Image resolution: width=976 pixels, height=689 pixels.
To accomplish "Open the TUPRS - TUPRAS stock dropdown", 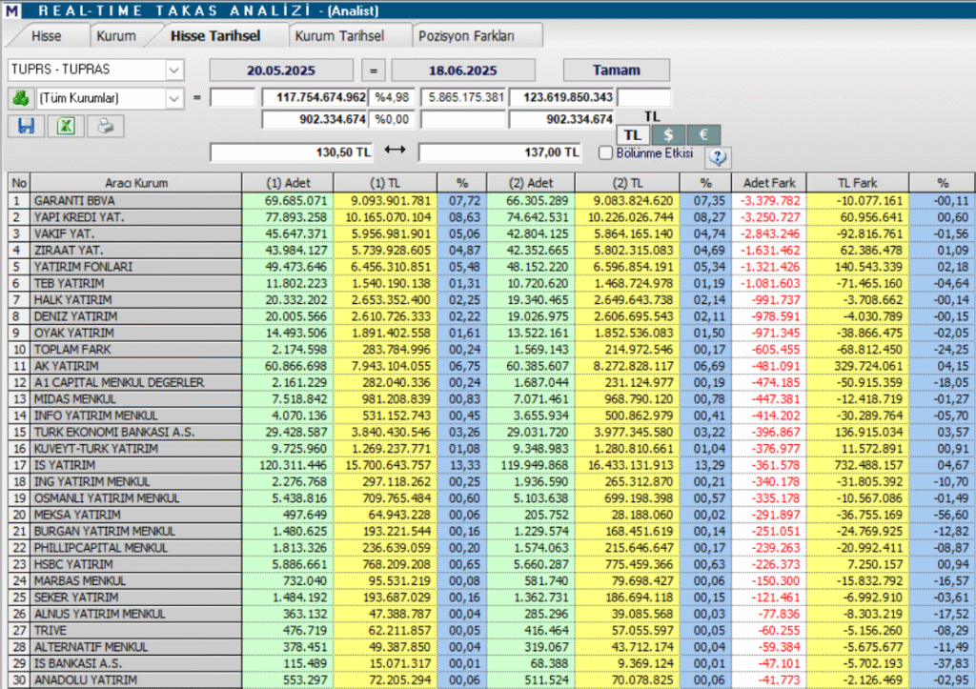I will pos(173,70).
